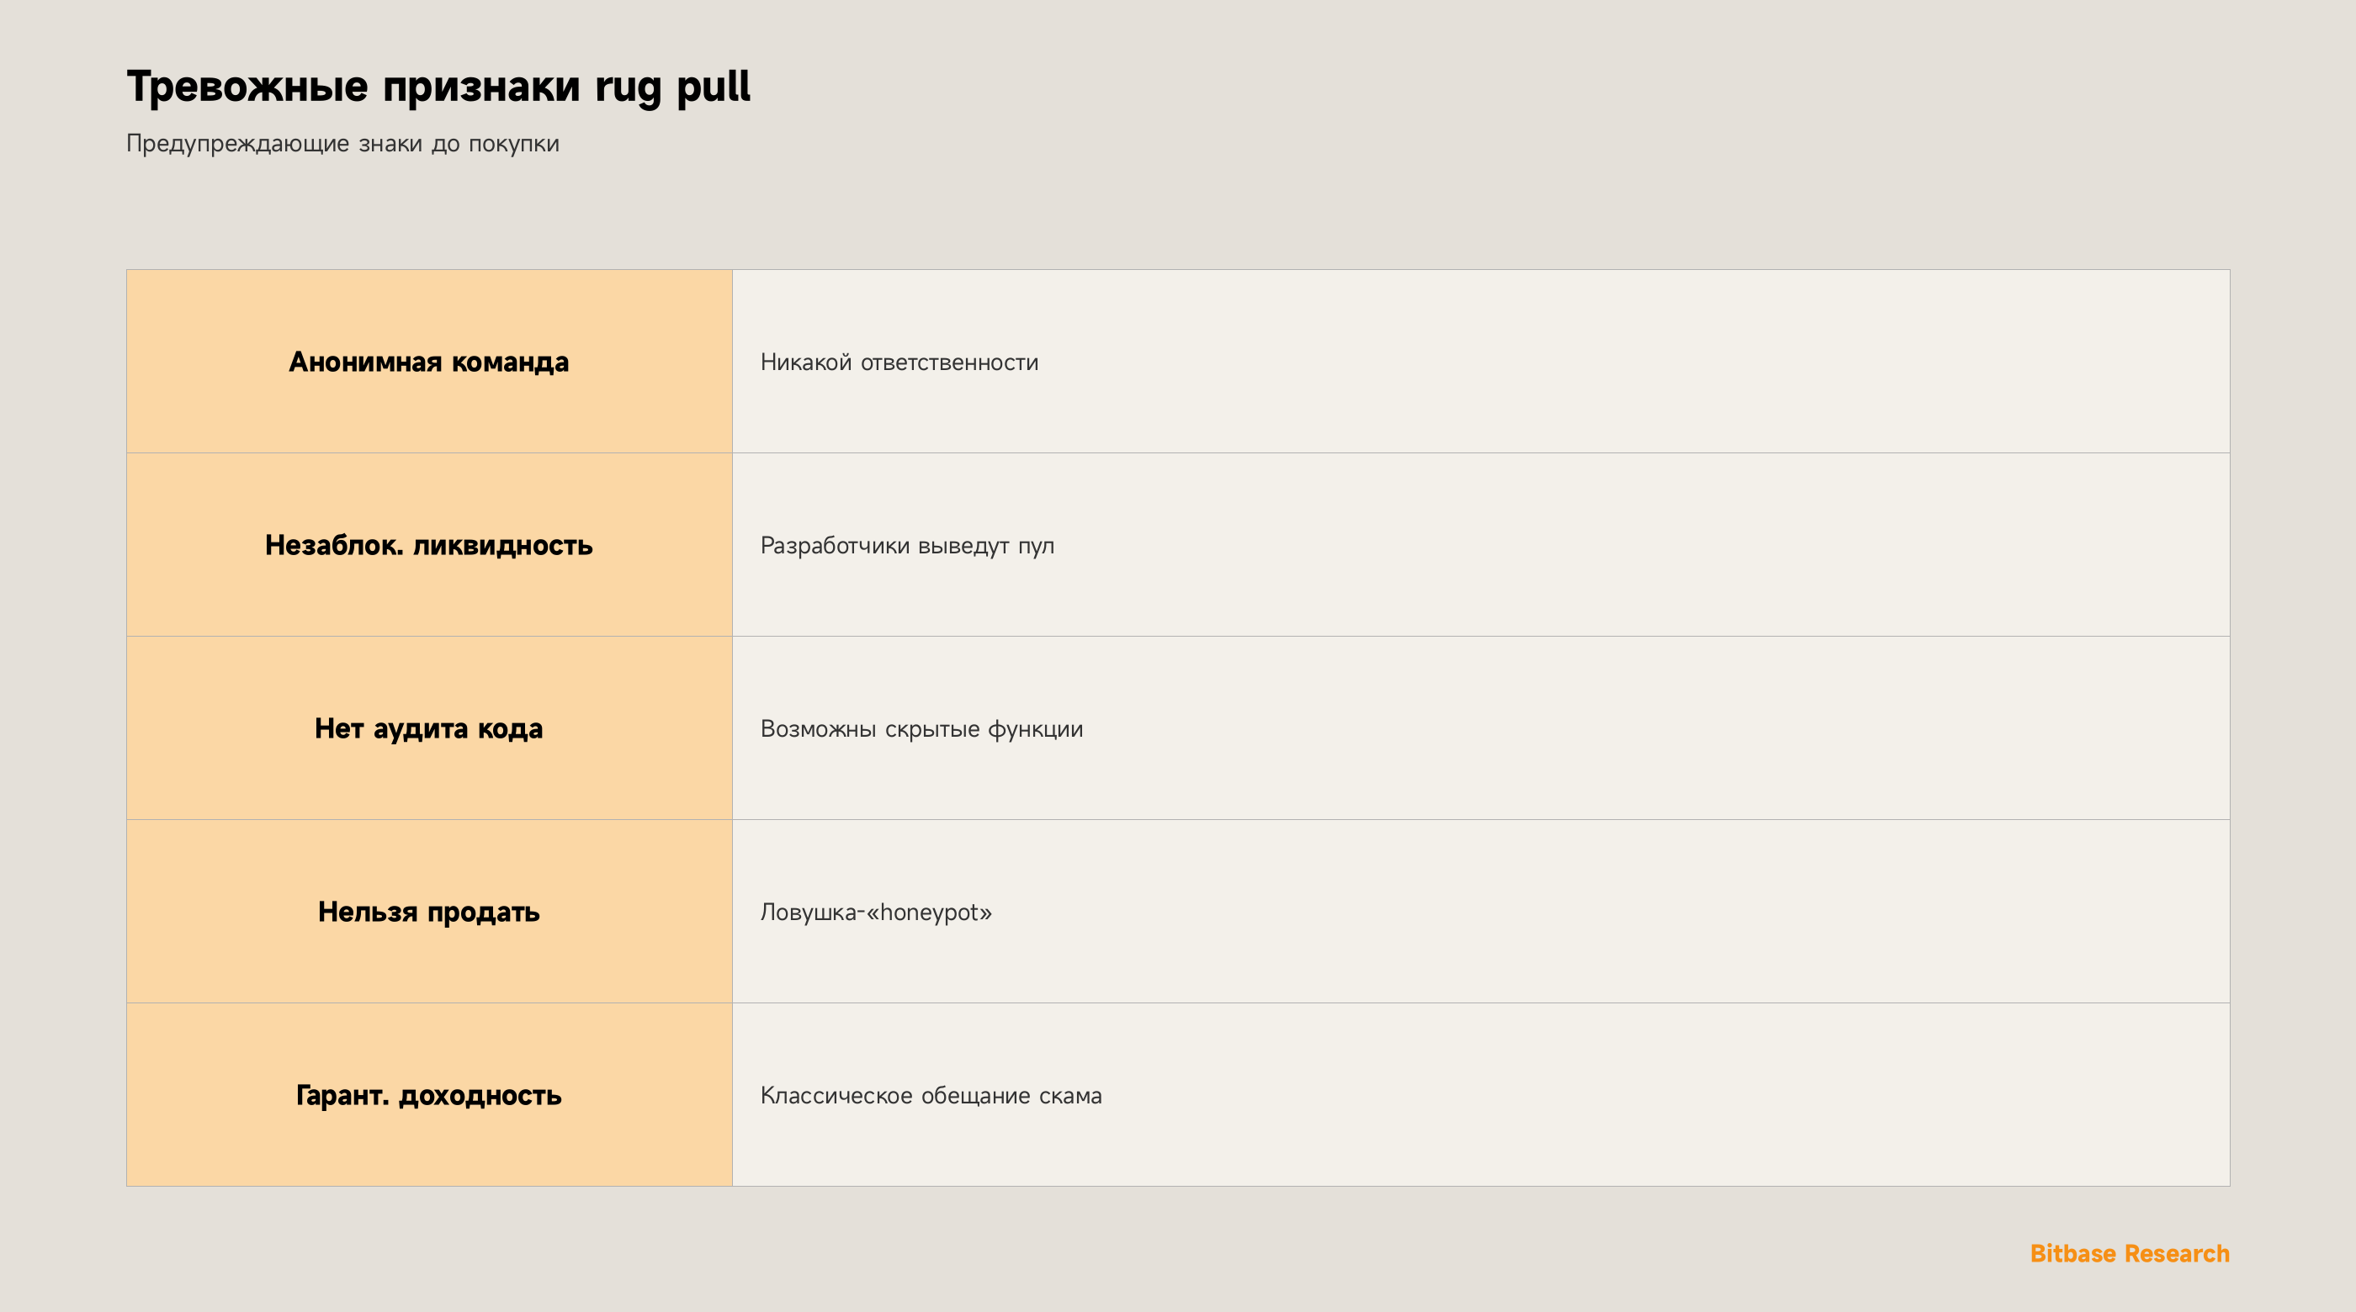Click the 'Ловушка-«honeypot»' description
The image size is (2356, 1312).
click(876, 913)
